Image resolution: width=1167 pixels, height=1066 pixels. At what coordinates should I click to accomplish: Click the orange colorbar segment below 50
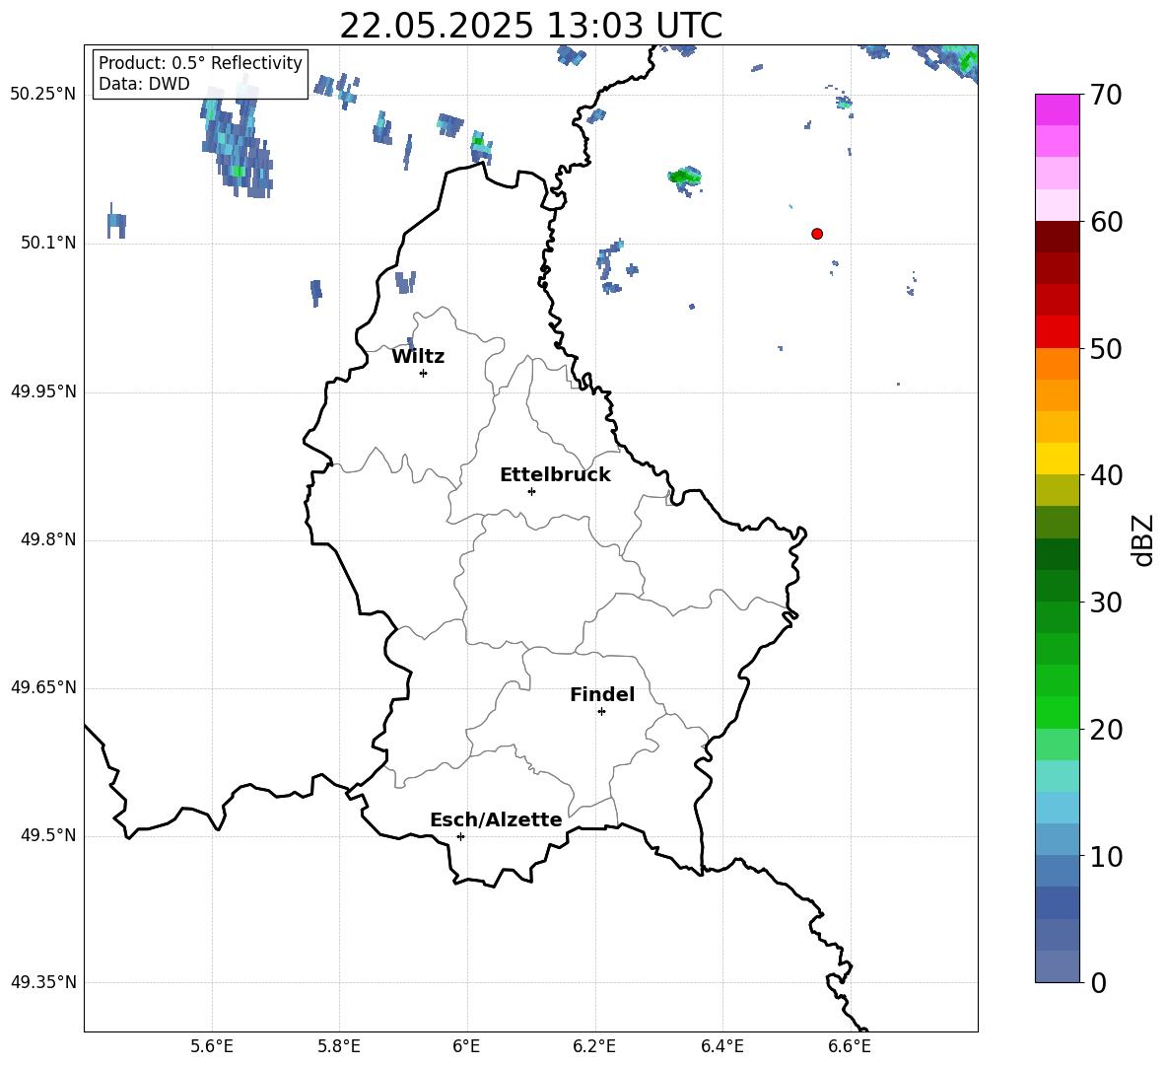point(1058,364)
